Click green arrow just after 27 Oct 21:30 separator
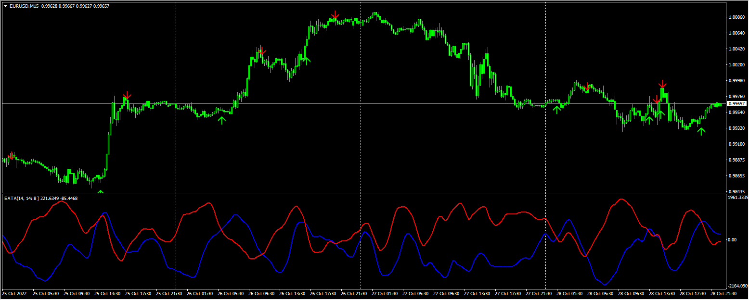 pos(556,110)
